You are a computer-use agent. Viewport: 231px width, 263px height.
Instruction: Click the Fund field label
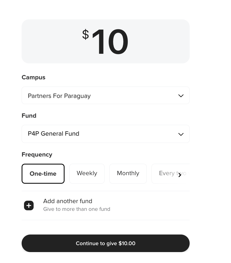click(29, 116)
